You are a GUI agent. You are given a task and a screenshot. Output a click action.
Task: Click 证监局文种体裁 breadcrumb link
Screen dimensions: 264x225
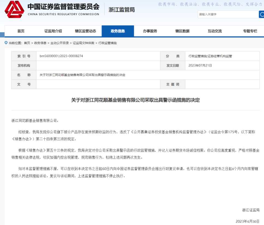(x=84, y=43)
